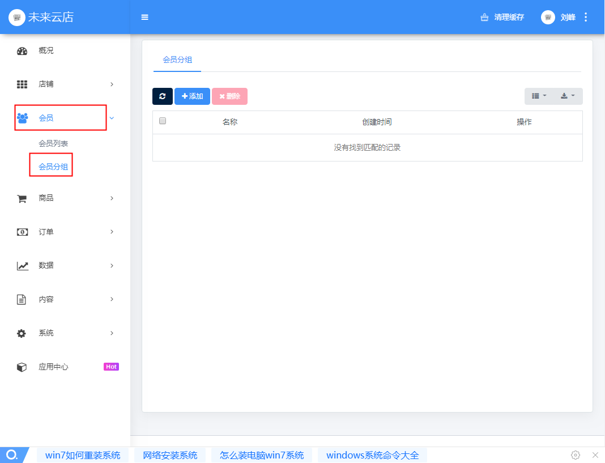
Task: Expand the 商品 sidebar menu
Action: (65, 198)
